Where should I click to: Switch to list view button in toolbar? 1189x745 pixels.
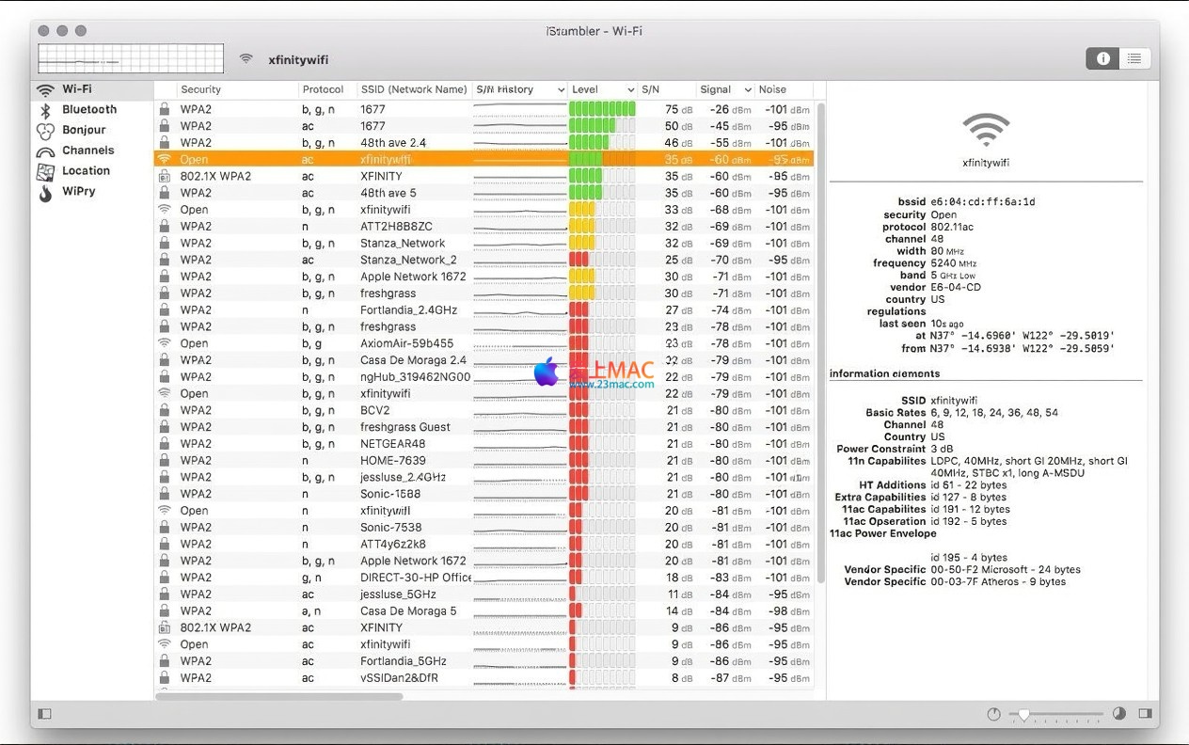(1134, 58)
